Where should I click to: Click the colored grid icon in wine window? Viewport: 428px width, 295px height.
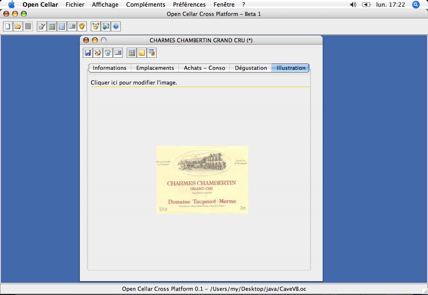(132, 53)
